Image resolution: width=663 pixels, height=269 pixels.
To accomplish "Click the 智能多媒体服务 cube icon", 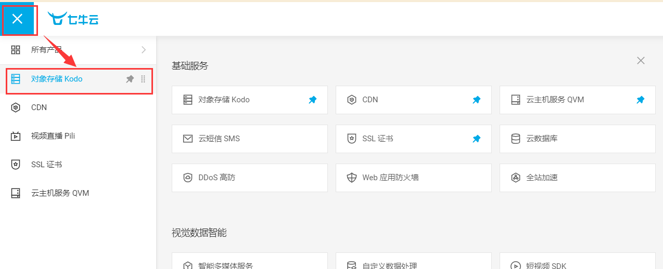I will [x=188, y=265].
